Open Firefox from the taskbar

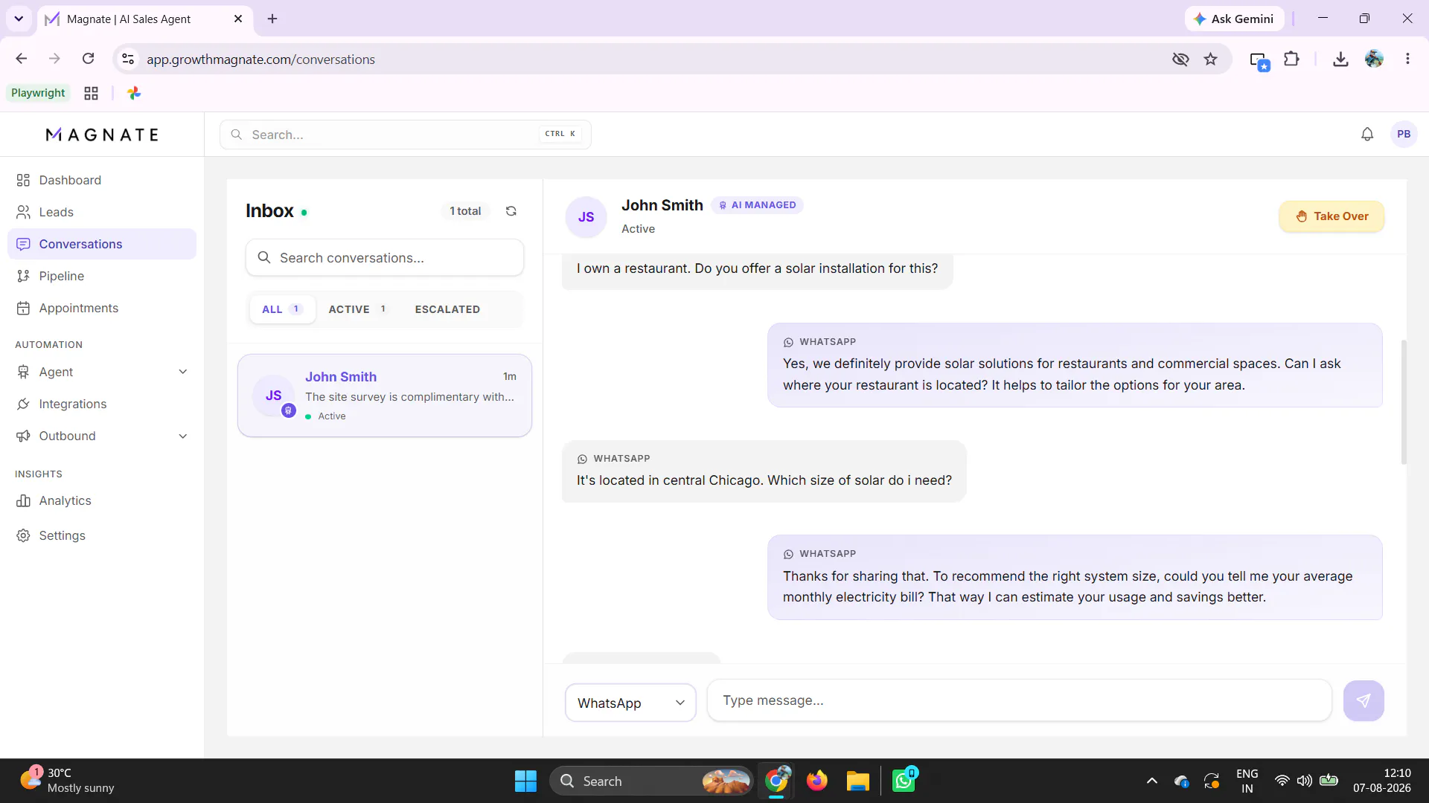pyautogui.click(x=817, y=781)
